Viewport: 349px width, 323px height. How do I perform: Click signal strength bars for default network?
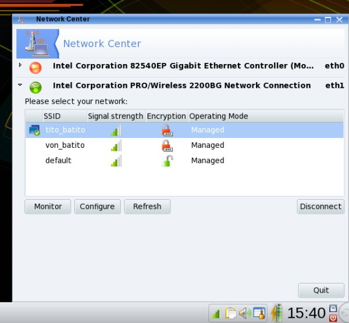pyautogui.click(x=116, y=161)
